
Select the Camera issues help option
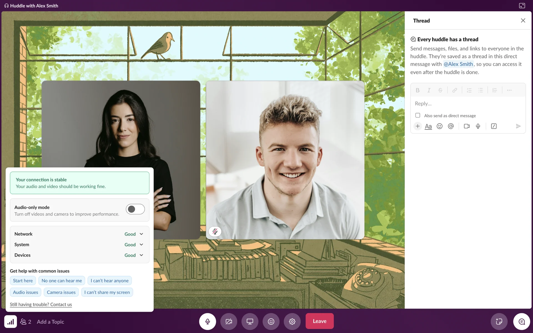(61, 292)
